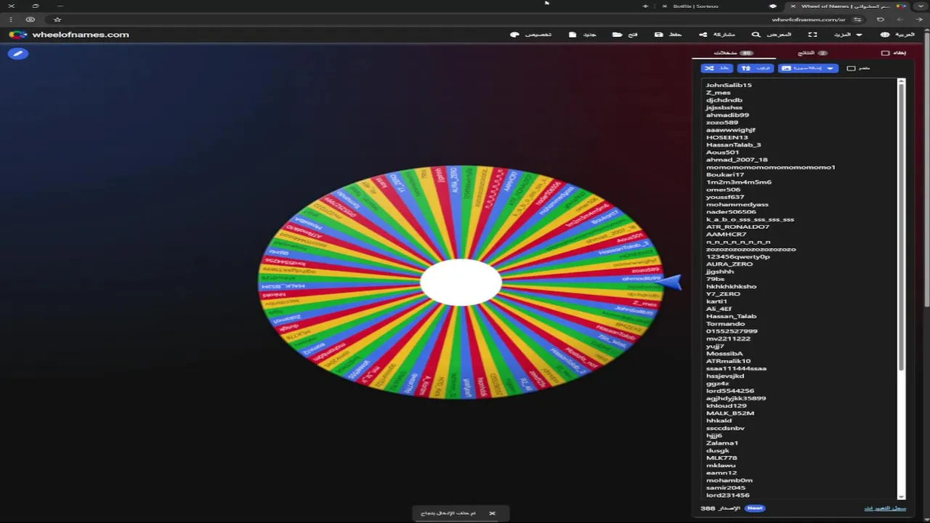Click entry 'MosssibA' in the list
This screenshot has width=930, height=523.
coord(724,353)
